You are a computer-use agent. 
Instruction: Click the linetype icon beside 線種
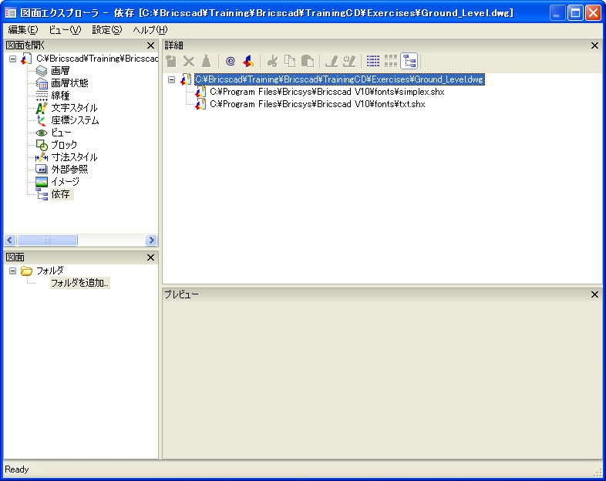[x=42, y=96]
